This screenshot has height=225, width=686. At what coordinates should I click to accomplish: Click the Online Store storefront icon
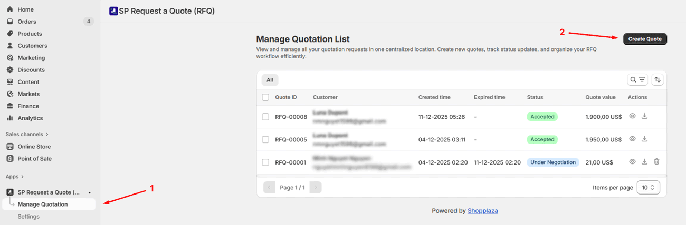click(9, 147)
